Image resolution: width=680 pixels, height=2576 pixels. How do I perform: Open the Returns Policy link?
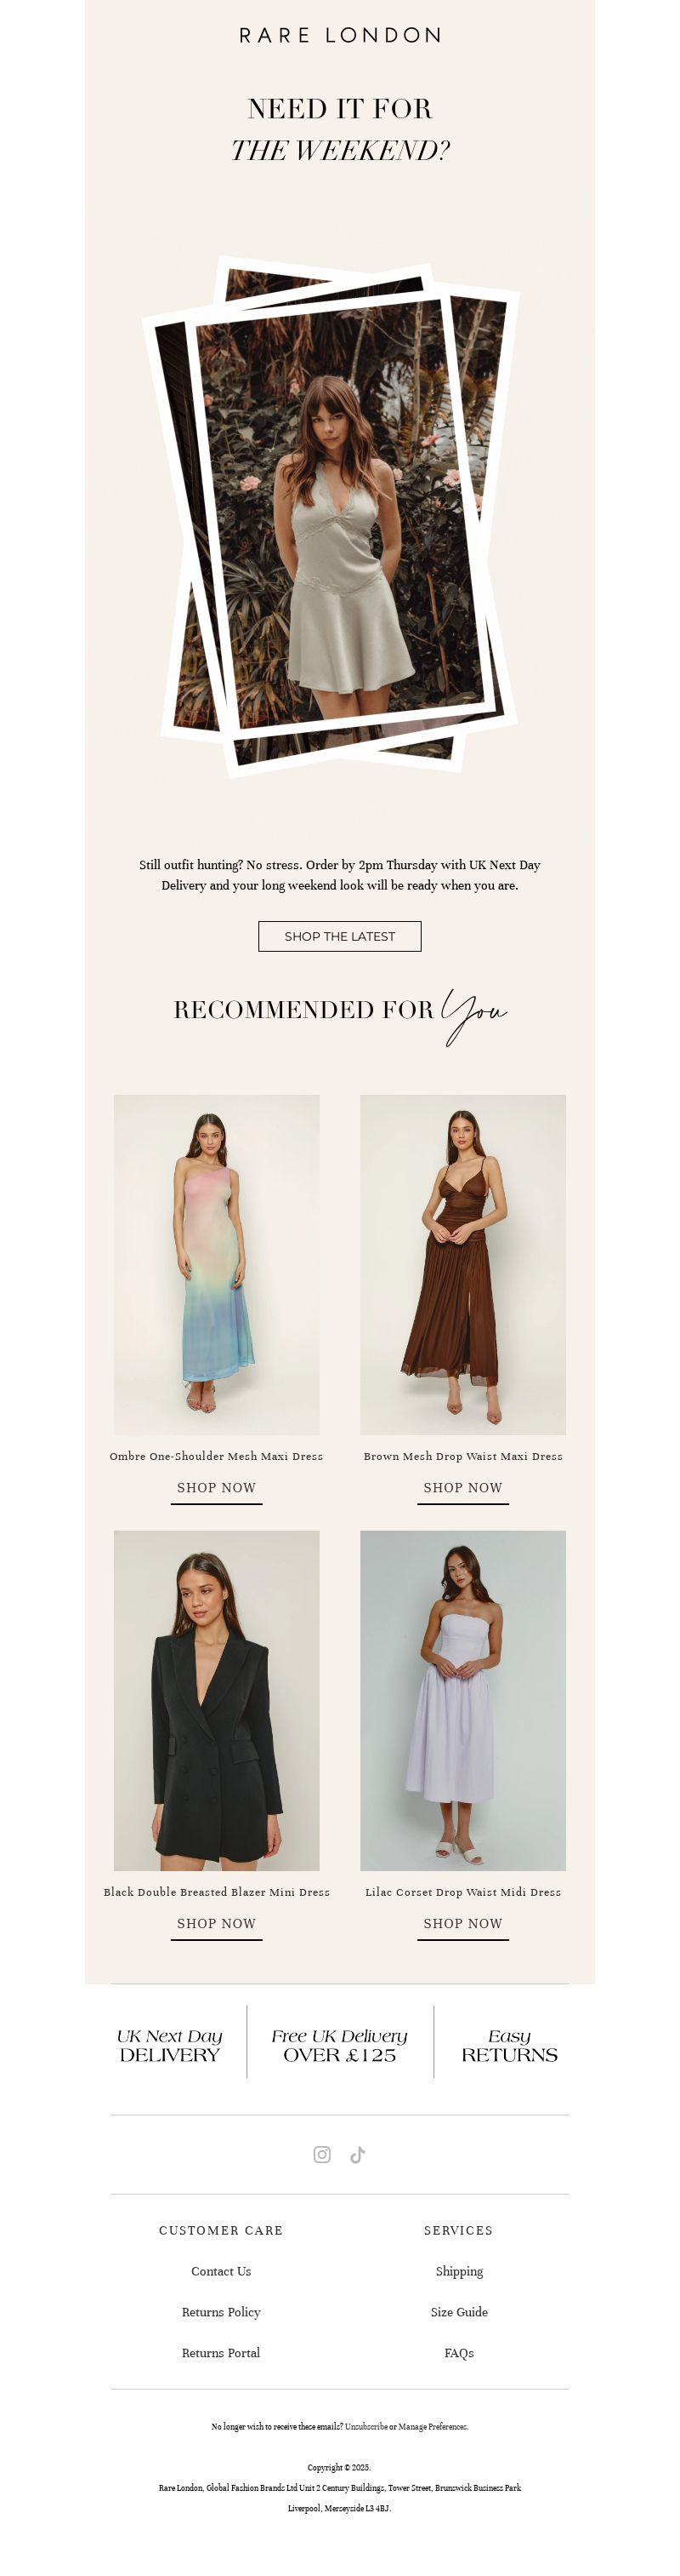(221, 2312)
